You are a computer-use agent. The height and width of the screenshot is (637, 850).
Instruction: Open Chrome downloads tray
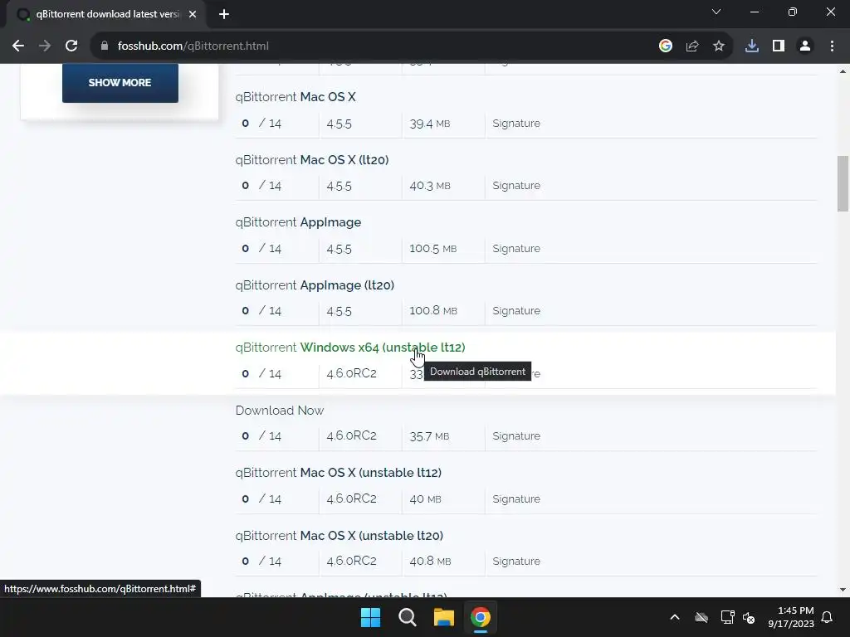[x=752, y=46]
